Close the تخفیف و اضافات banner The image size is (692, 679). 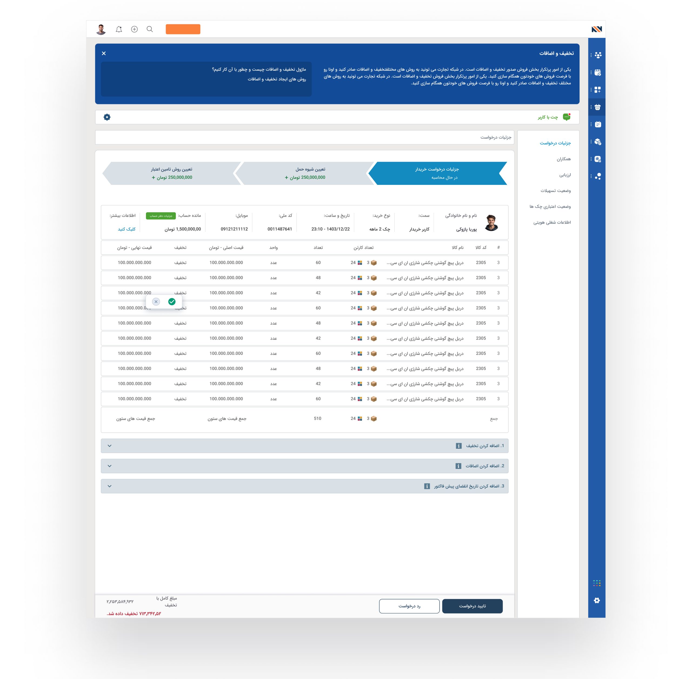104,53
